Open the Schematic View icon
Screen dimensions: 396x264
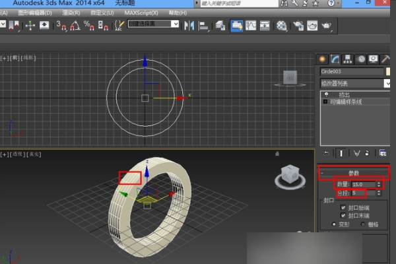(x=265, y=26)
